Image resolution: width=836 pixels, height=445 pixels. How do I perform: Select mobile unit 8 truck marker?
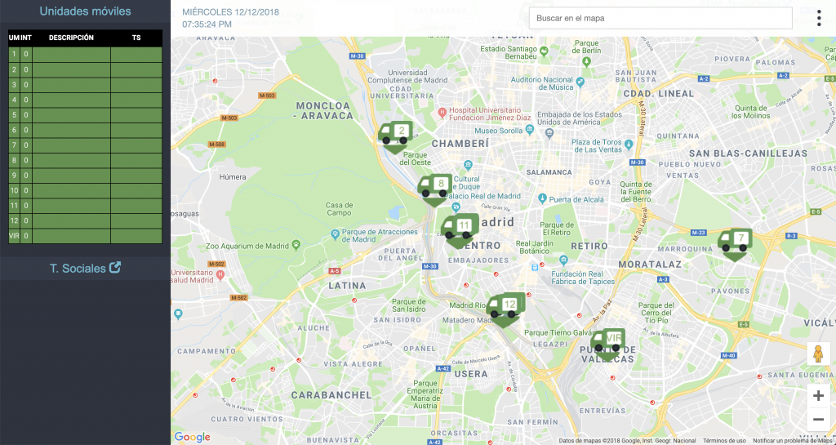click(x=434, y=187)
